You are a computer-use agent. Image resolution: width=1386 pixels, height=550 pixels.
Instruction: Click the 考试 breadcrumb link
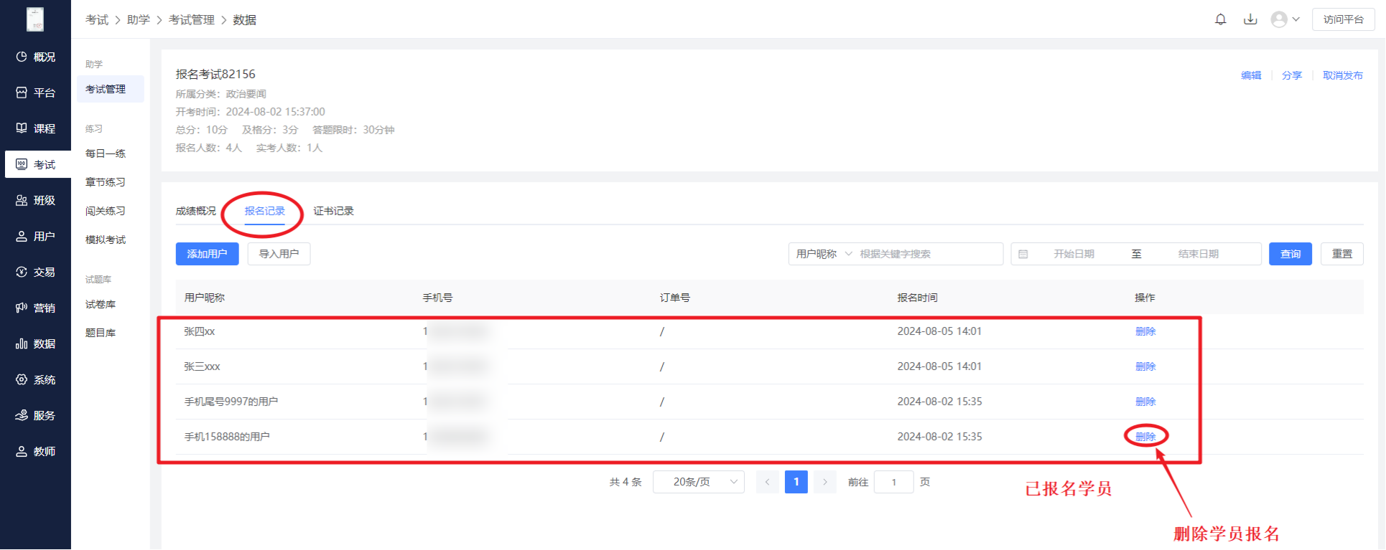coord(97,19)
